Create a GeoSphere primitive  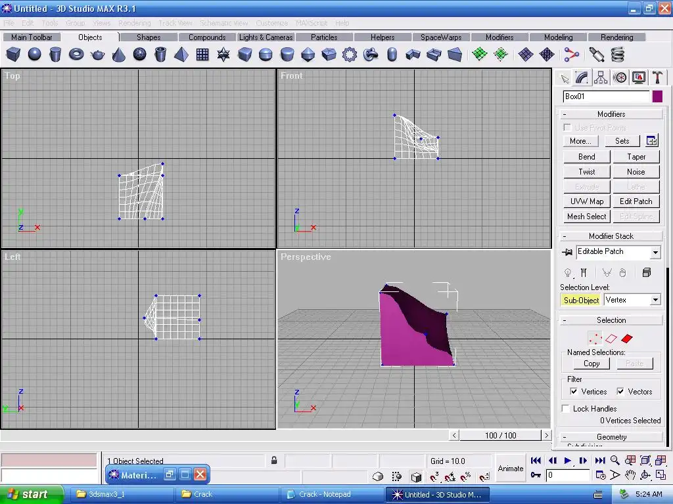(140, 54)
